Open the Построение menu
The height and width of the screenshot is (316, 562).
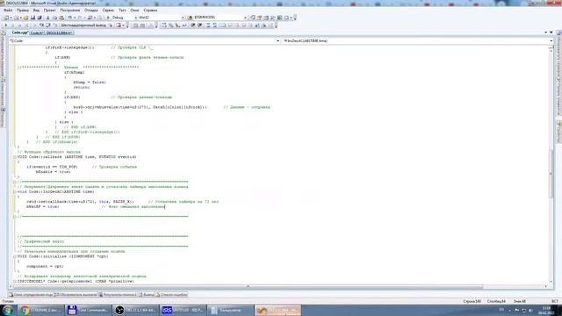pos(70,11)
